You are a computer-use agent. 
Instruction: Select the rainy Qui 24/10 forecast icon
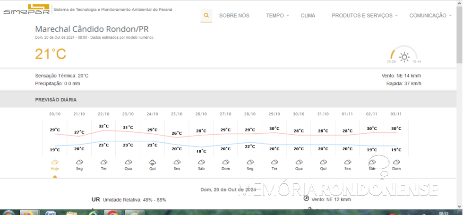[153, 163]
